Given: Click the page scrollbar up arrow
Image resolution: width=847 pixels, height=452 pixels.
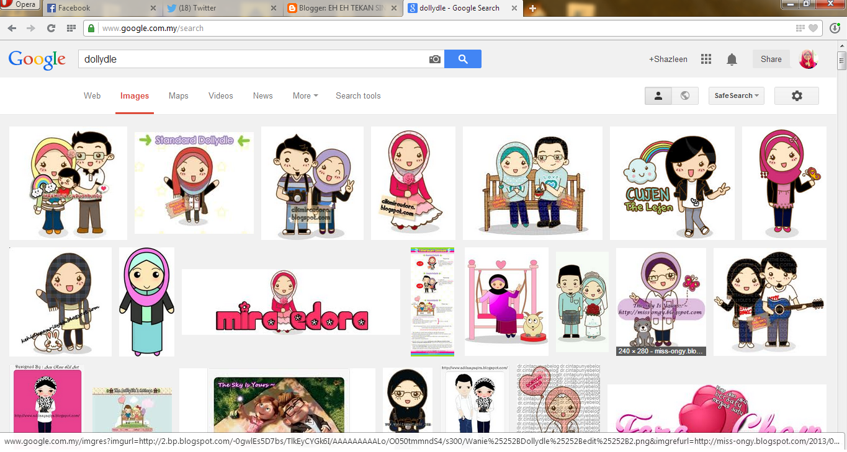Looking at the screenshot, I should 842,45.
